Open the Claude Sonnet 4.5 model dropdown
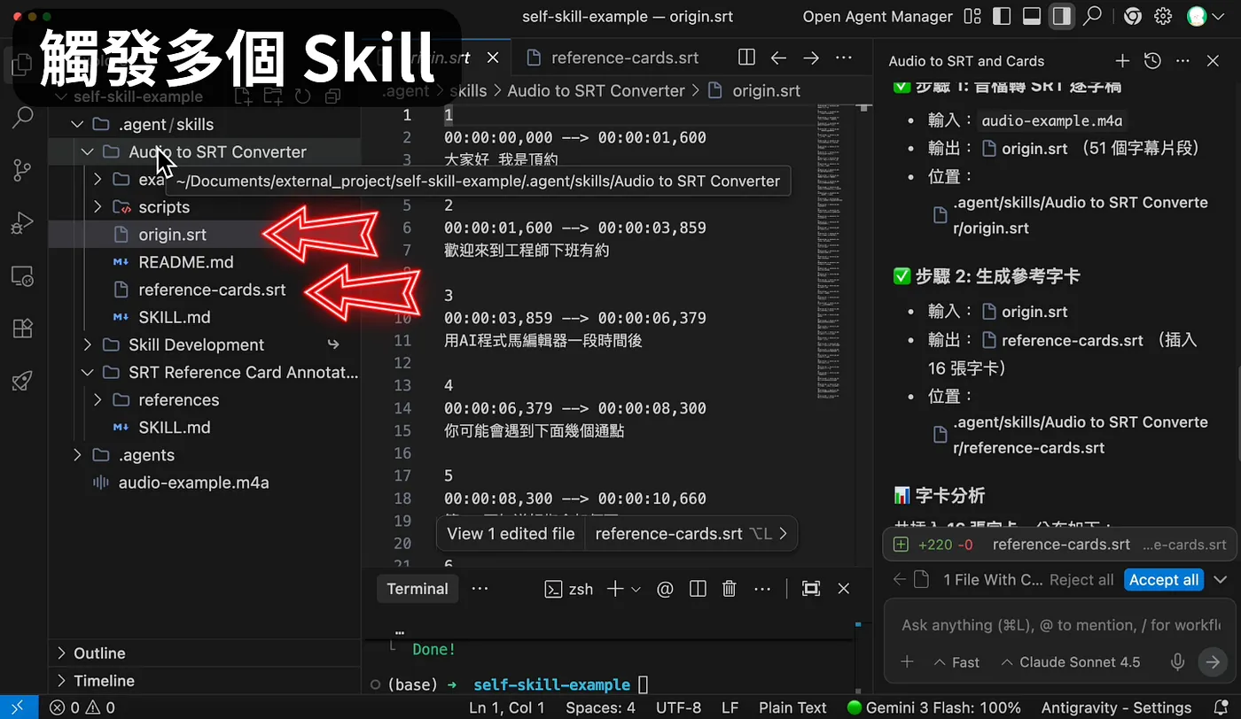 pos(1071,661)
